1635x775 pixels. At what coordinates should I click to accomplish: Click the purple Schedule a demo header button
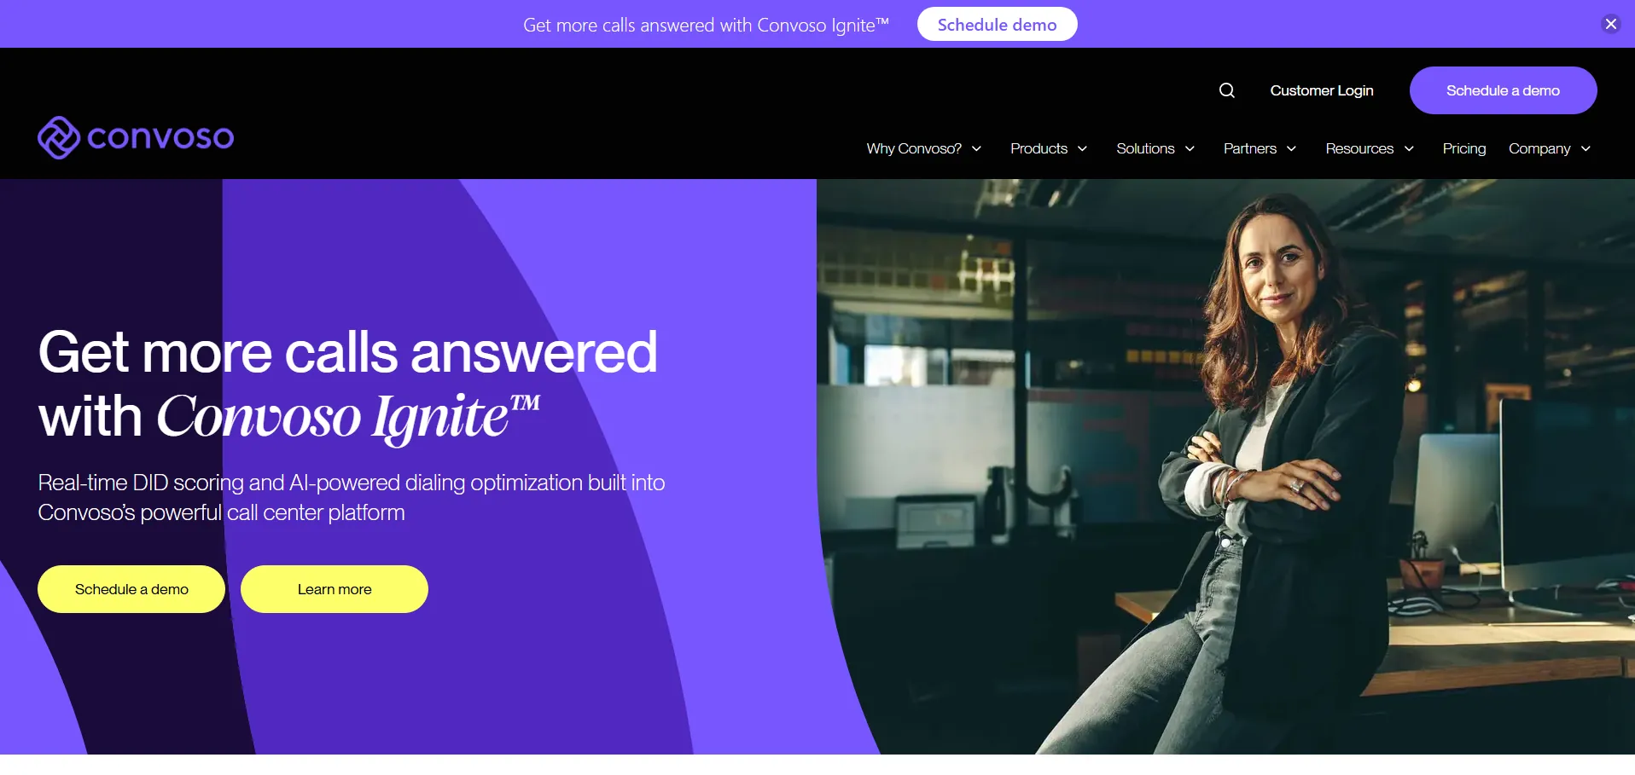point(1503,90)
